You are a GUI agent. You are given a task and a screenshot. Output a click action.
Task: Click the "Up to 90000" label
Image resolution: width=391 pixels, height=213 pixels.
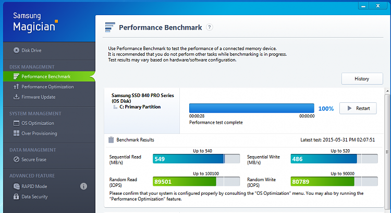343,173
